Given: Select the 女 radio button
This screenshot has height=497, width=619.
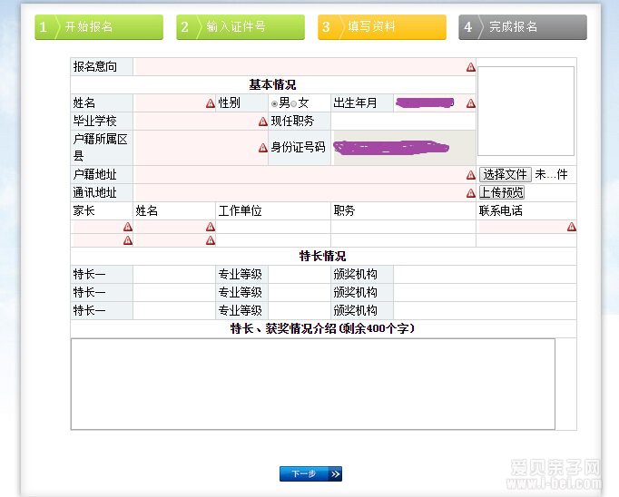Looking at the screenshot, I should (293, 103).
